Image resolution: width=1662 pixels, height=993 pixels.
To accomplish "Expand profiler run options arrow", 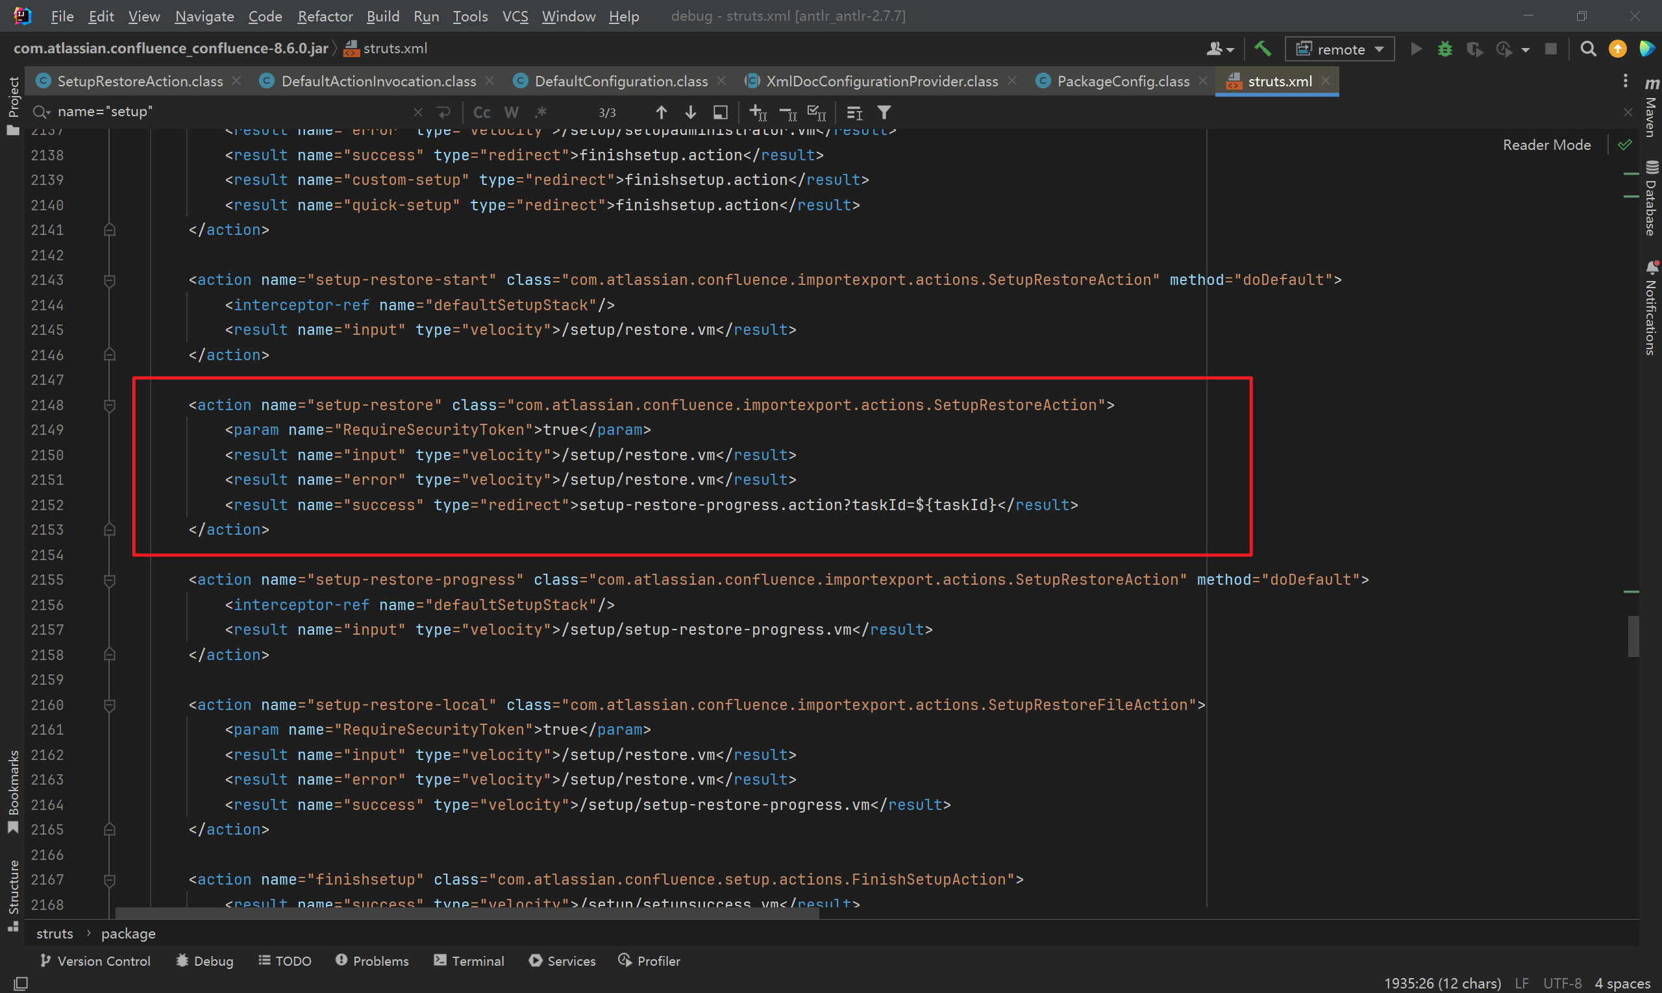I will point(1526,49).
